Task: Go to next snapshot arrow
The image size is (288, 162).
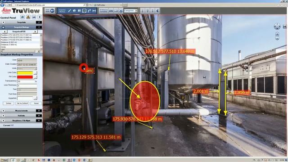Action: pyautogui.click(x=35, y=31)
